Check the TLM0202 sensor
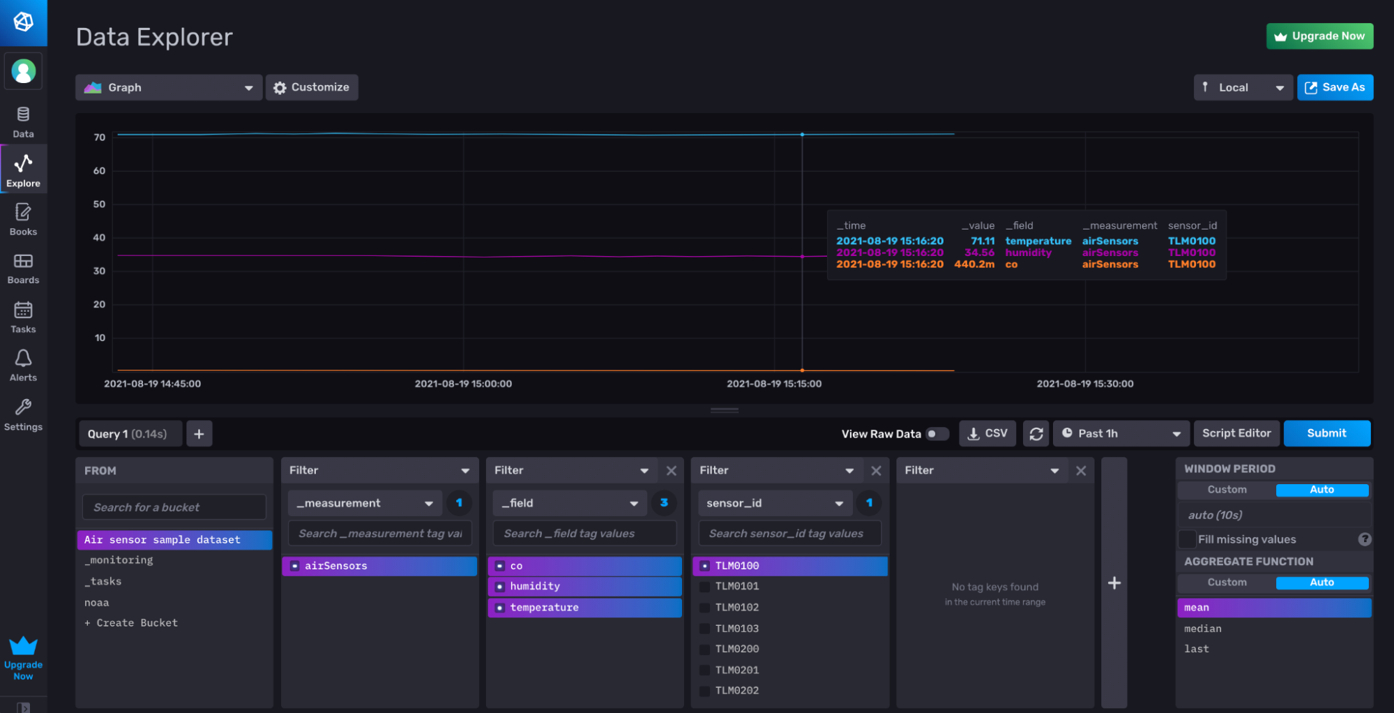The width and height of the screenshot is (1394, 713). tap(705, 691)
